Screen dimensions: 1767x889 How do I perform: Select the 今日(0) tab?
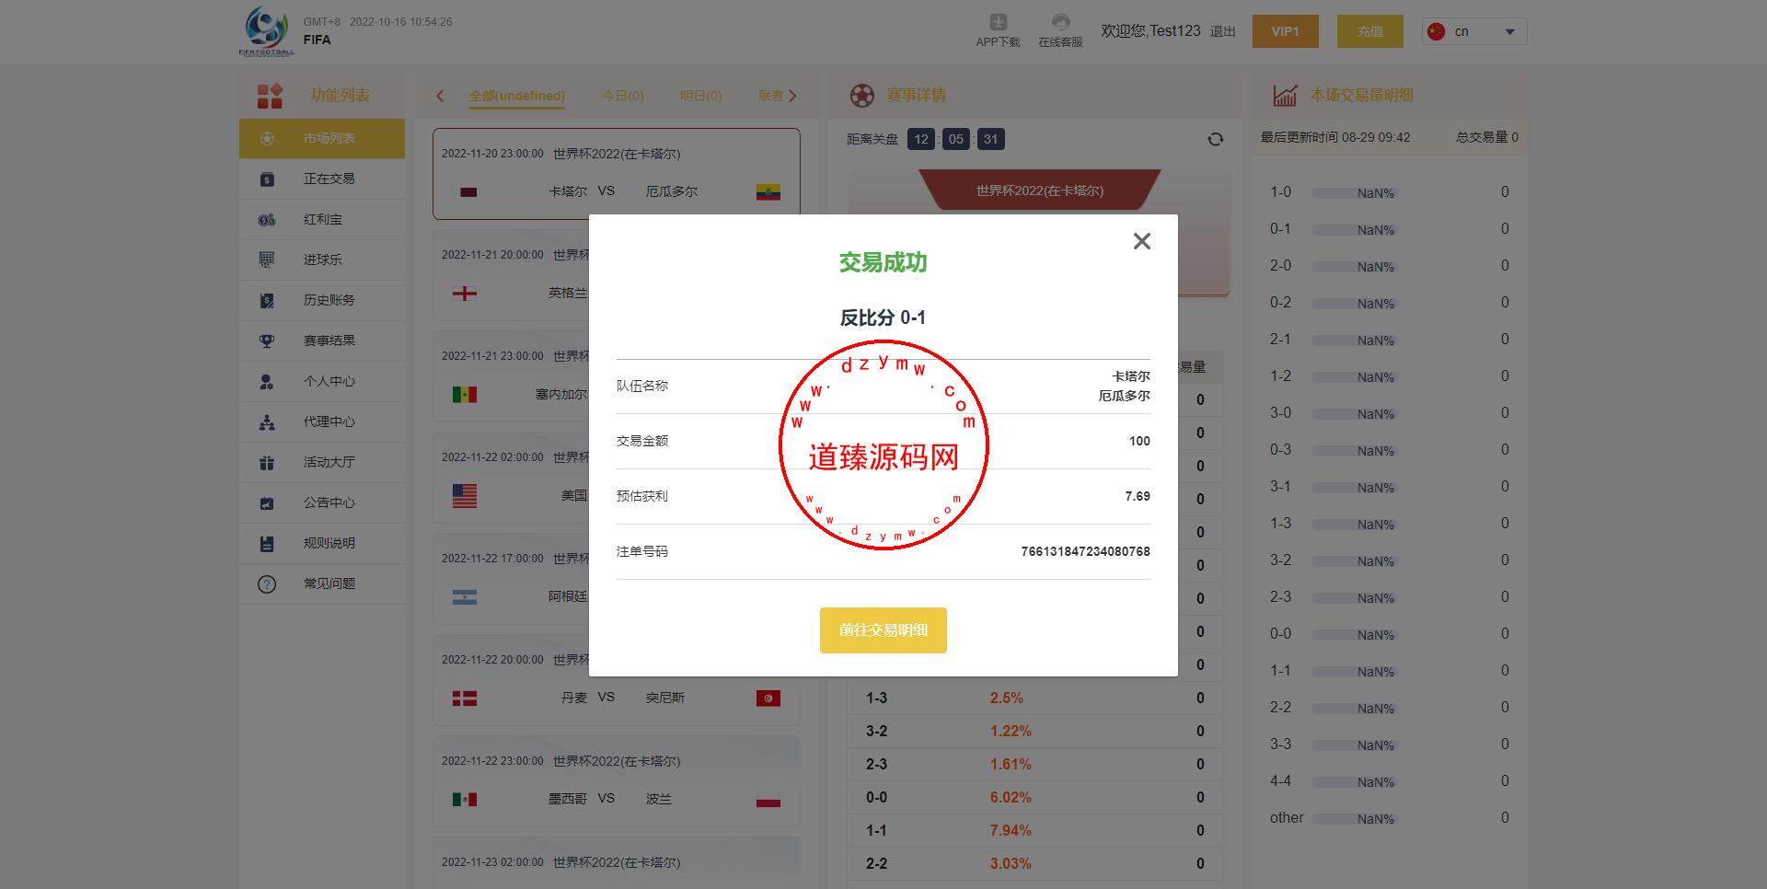click(x=623, y=96)
